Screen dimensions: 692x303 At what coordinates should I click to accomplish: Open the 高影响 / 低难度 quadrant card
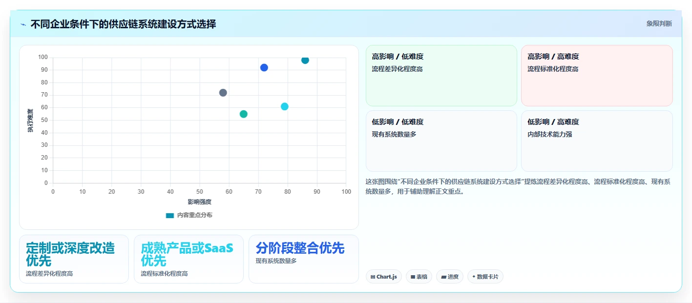pyautogui.click(x=441, y=76)
